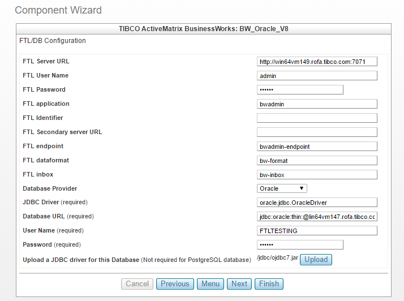Click the Password (required) label

(52, 244)
